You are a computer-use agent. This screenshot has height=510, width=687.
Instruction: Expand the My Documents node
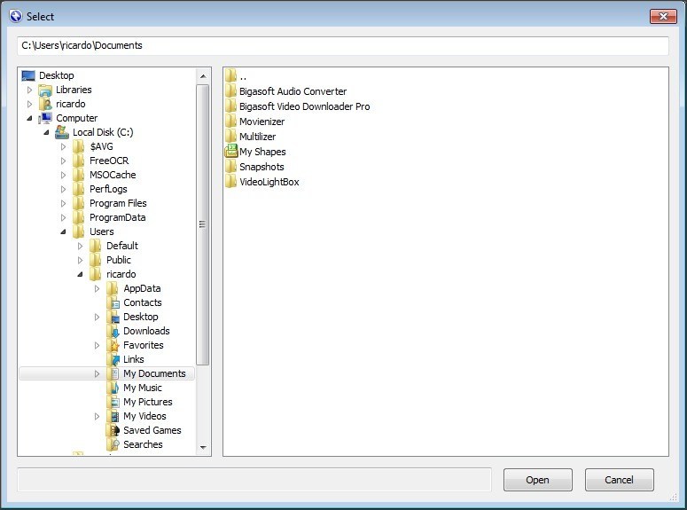click(x=97, y=373)
